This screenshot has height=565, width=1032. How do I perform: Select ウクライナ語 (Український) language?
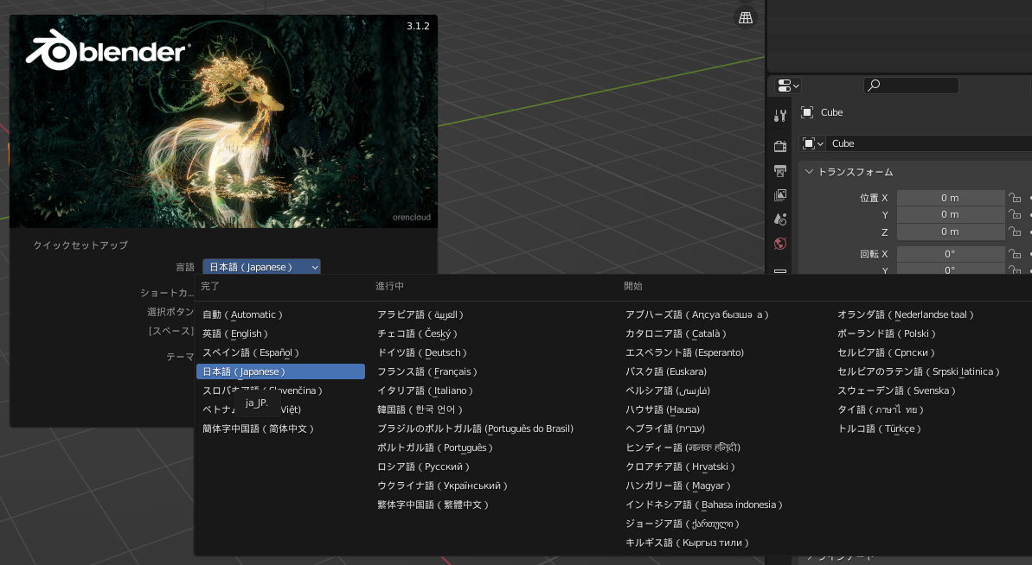coord(442,486)
